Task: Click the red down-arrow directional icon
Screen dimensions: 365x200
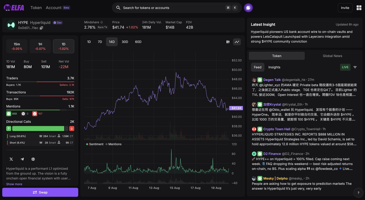Action: (x=72, y=129)
